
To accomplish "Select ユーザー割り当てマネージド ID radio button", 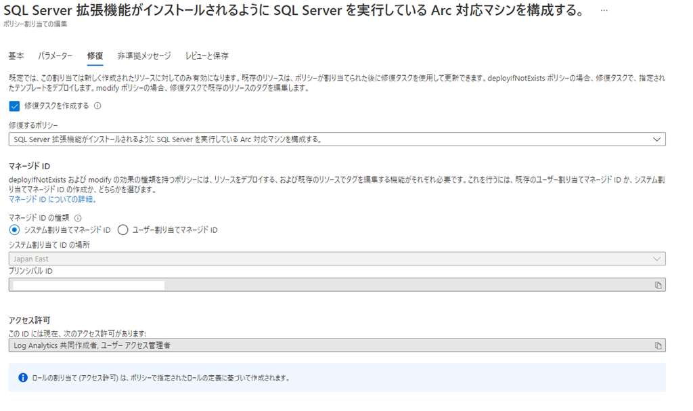I will 123,230.
